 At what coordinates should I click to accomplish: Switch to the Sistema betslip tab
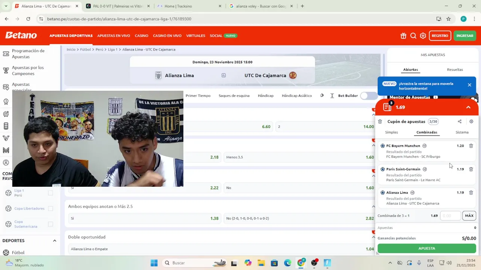(x=462, y=132)
